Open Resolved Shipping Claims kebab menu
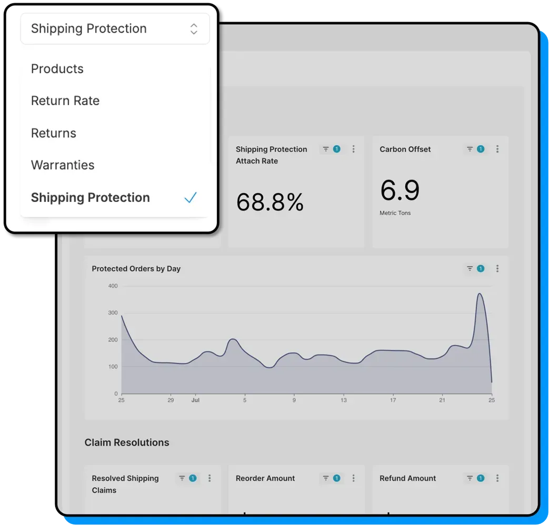 (209, 478)
